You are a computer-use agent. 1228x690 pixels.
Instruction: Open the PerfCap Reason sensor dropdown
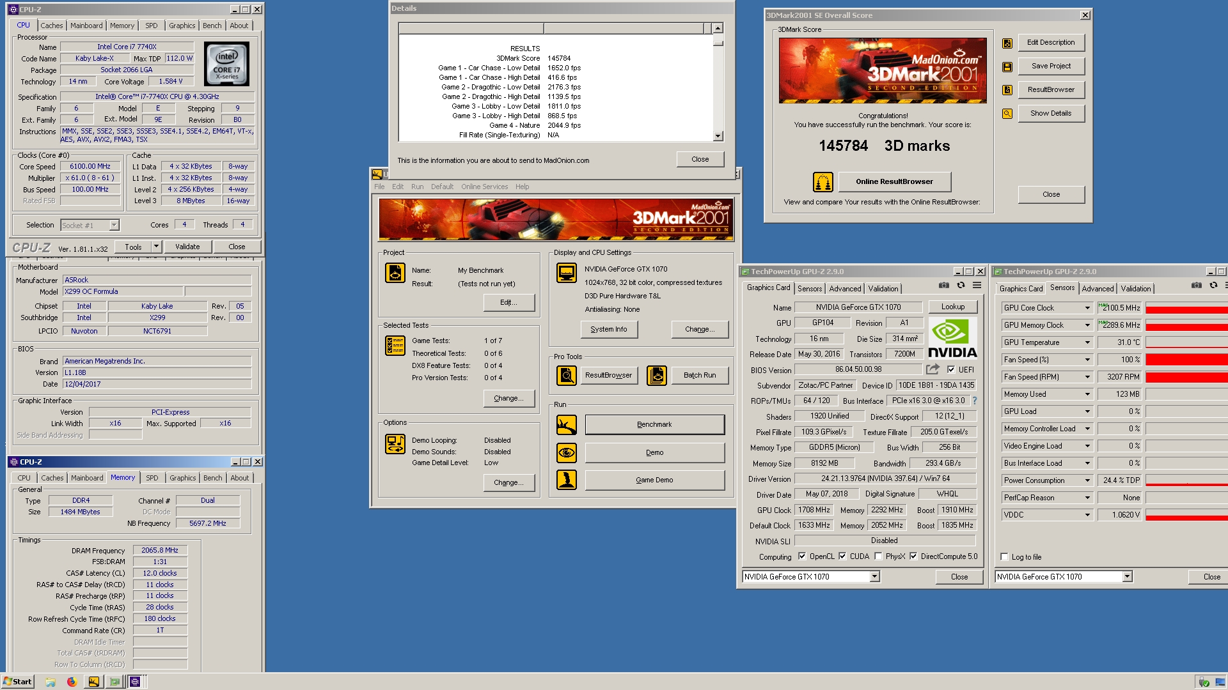click(x=1087, y=498)
